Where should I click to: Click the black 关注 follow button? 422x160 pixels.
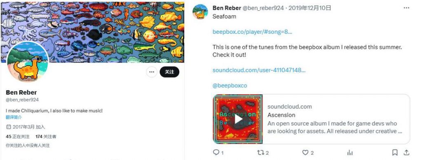(x=169, y=72)
